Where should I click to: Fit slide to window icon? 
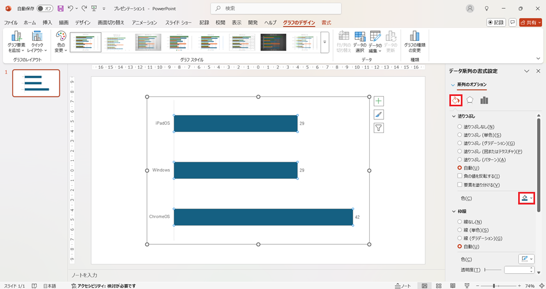point(542,286)
